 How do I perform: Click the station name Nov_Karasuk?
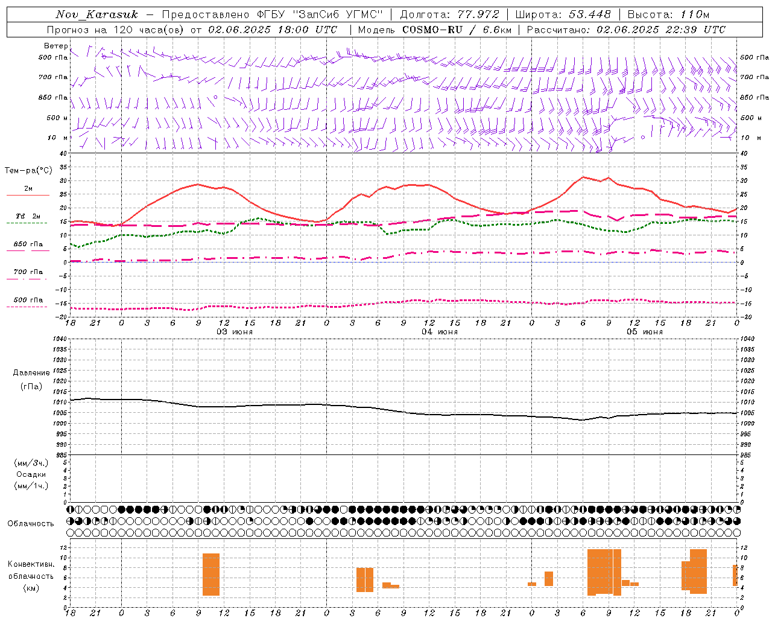pyautogui.click(x=96, y=14)
